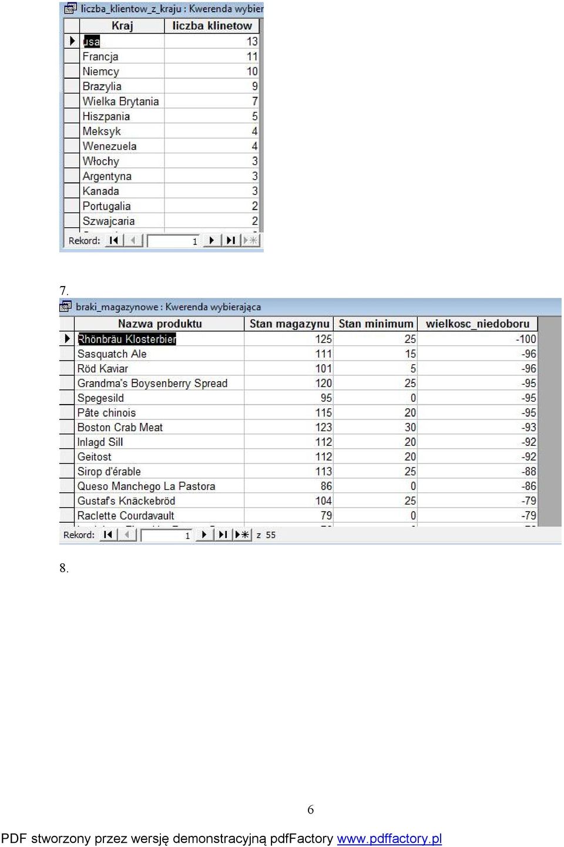The height and width of the screenshot is (847, 564).
Task: Click the 13 client count for usa
Action: pos(212,41)
